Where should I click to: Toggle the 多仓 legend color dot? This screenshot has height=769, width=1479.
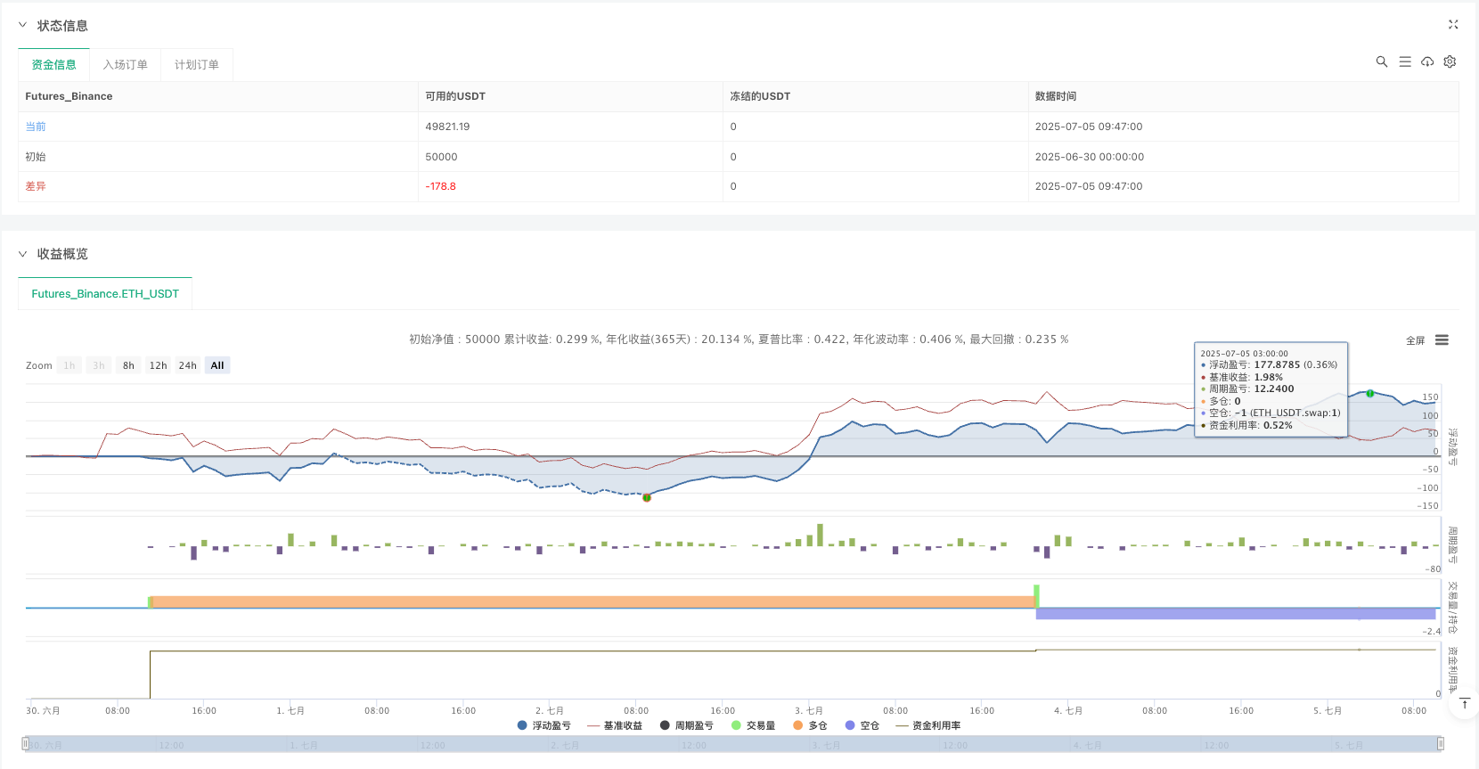pyautogui.click(x=798, y=725)
